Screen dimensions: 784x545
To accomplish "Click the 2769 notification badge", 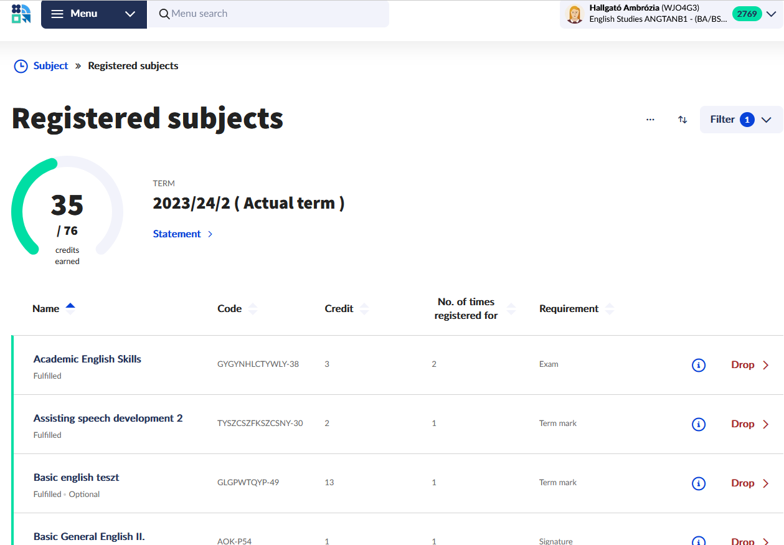I will [x=746, y=14].
